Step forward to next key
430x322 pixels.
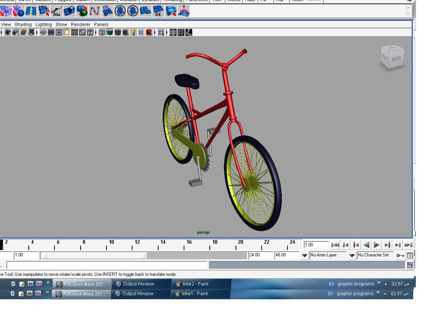pos(387,245)
